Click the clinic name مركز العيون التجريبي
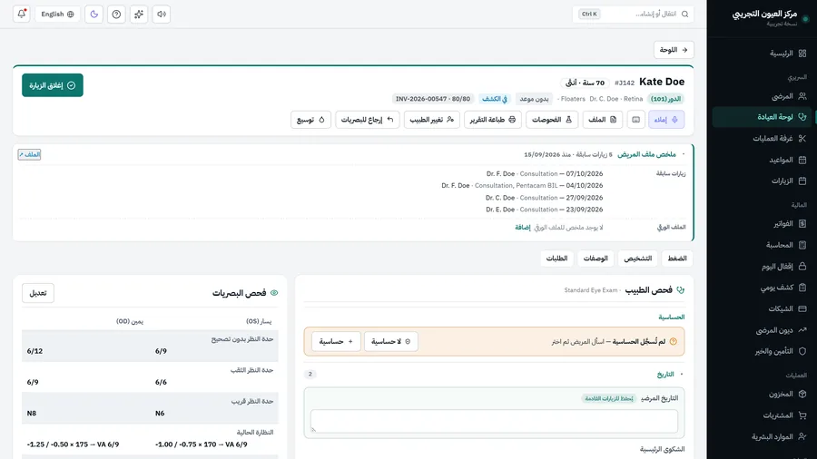 (x=764, y=14)
